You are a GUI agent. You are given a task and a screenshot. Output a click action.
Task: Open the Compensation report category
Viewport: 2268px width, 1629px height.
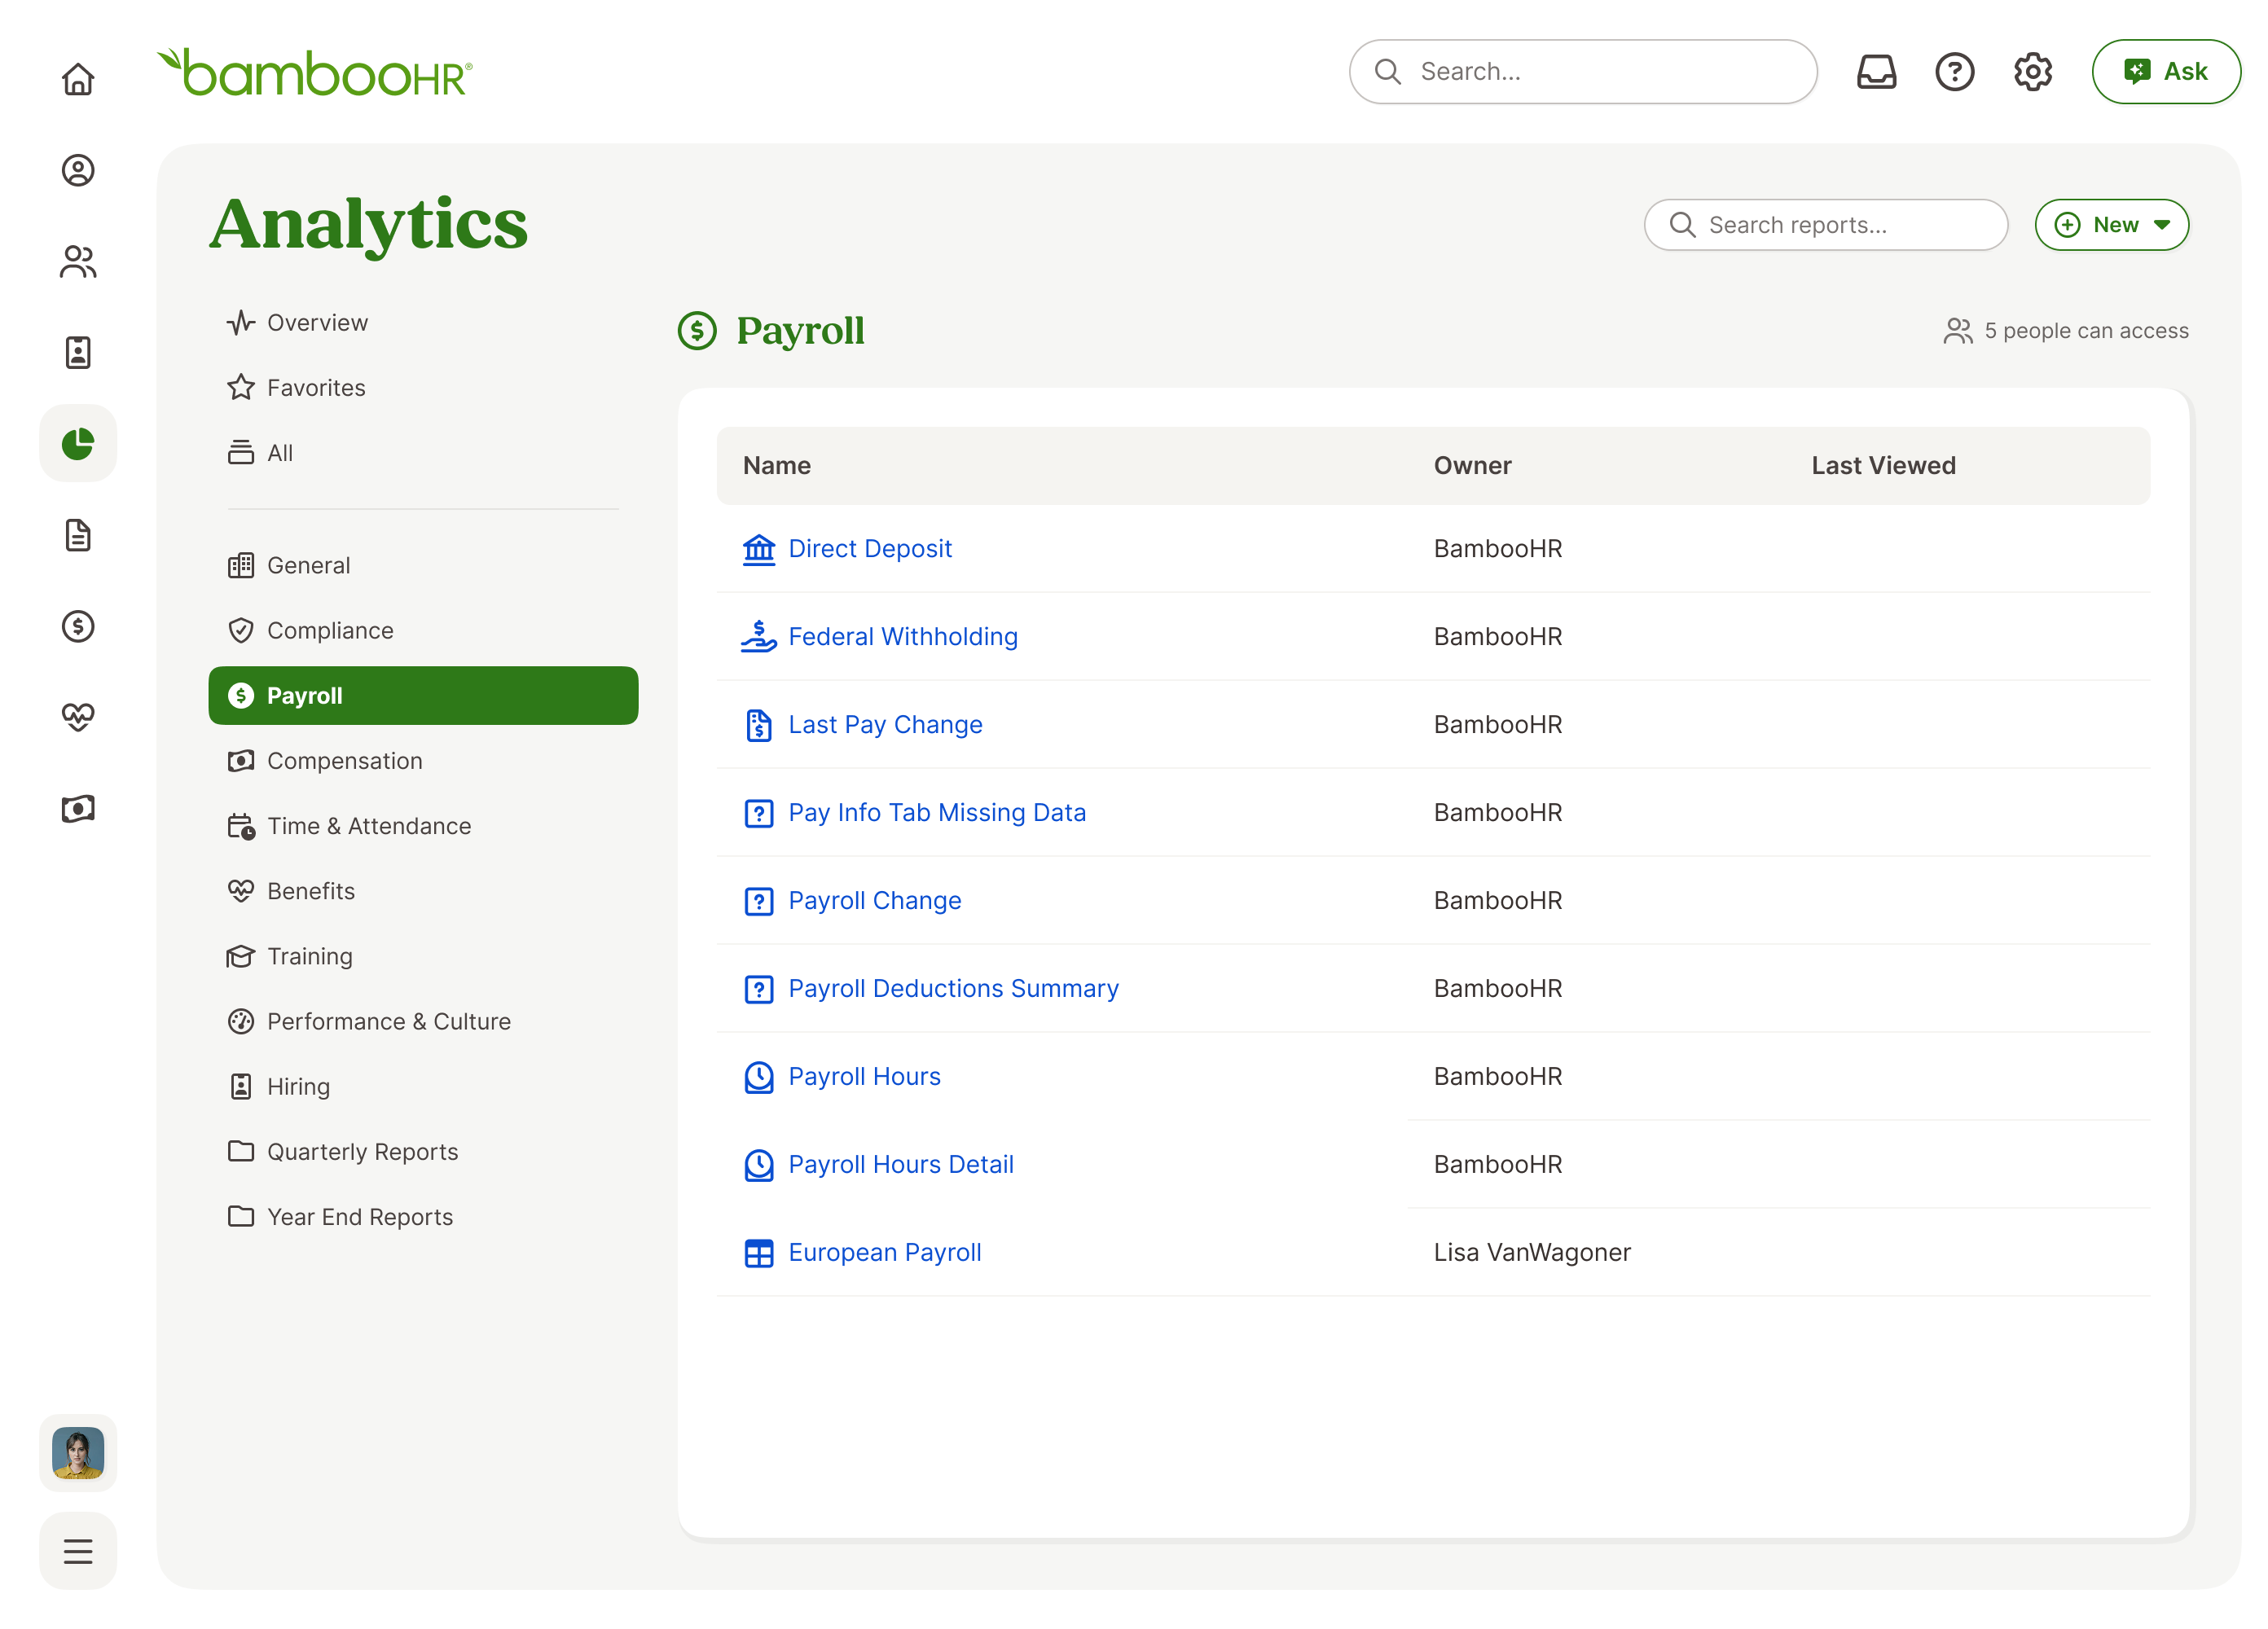point(423,761)
